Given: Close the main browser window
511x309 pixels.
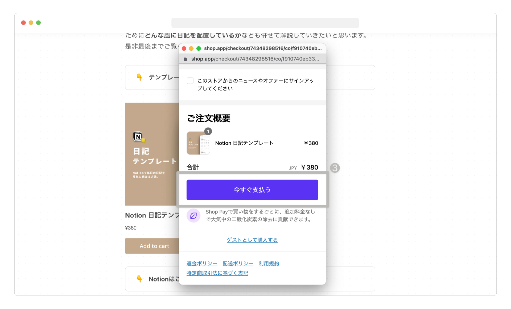Looking at the screenshot, I should tap(23, 23).
